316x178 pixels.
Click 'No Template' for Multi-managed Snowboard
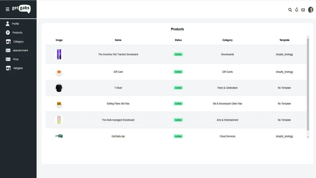pyautogui.click(x=284, y=120)
